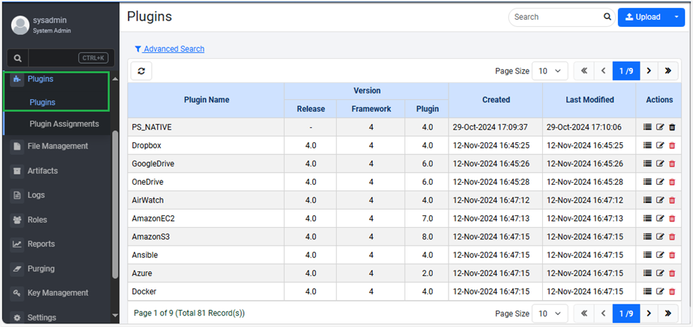Edit the Ansible plugin

coord(660,255)
